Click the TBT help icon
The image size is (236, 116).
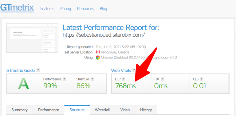163,79
